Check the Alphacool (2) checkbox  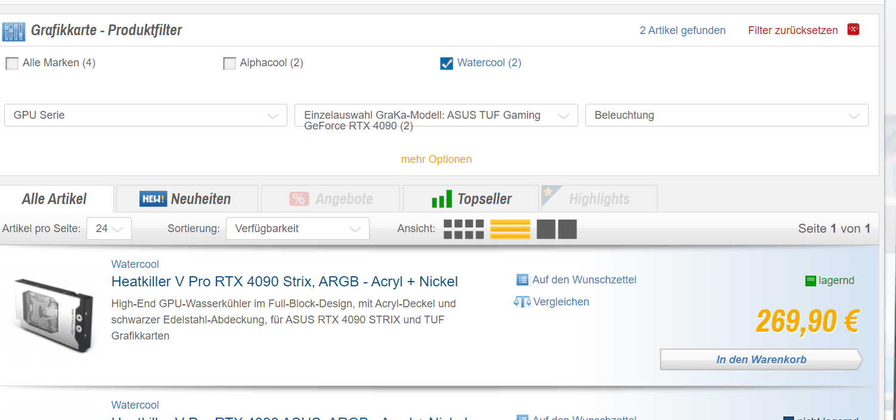pyautogui.click(x=230, y=63)
